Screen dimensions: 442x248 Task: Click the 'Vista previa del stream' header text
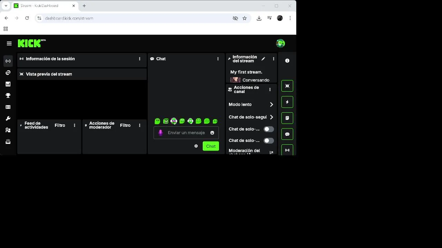(x=49, y=74)
